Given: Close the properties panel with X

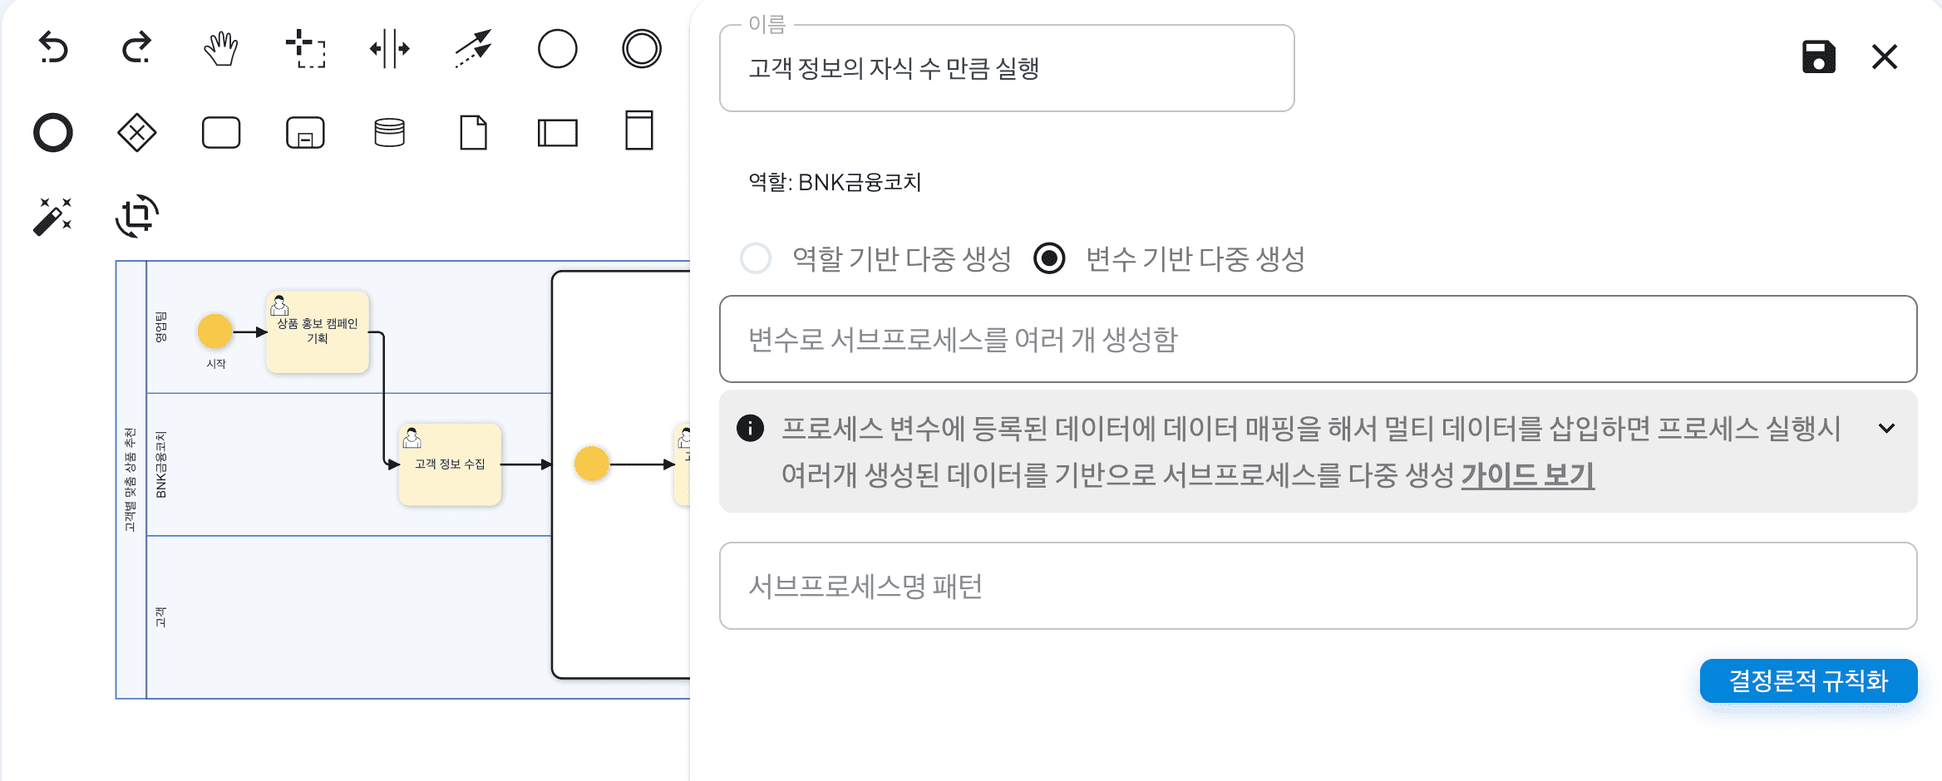Looking at the screenshot, I should [1885, 57].
